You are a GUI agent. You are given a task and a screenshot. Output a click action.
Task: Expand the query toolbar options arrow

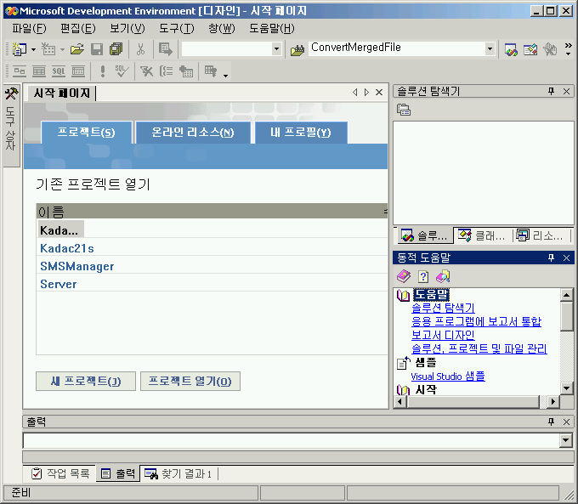pyautogui.click(x=225, y=75)
